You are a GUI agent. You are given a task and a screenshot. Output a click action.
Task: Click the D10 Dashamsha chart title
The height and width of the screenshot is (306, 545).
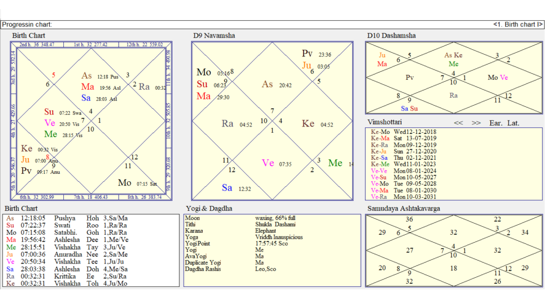[x=391, y=36]
